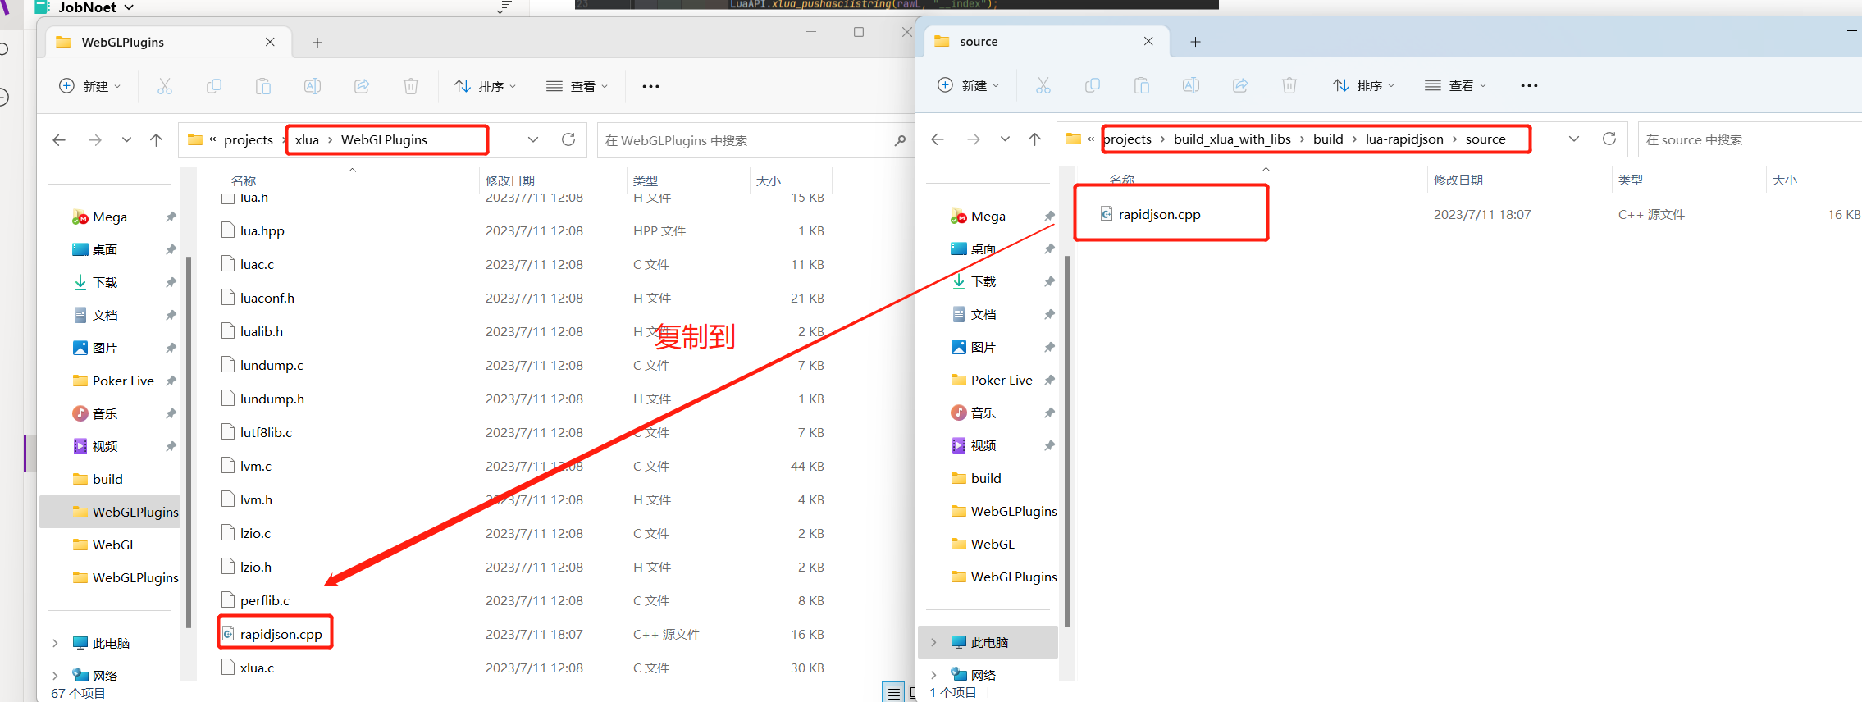Open recent locations dropdown in WebGLPlugins window
The height and width of the screenshot is (702, 1862).
tap(126, 140)
